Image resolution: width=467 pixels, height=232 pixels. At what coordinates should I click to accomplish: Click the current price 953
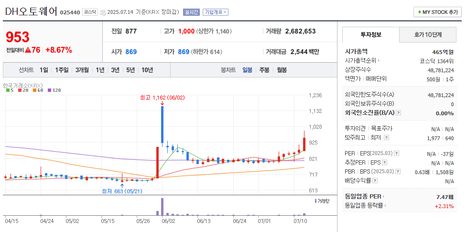tap(18, 37)
